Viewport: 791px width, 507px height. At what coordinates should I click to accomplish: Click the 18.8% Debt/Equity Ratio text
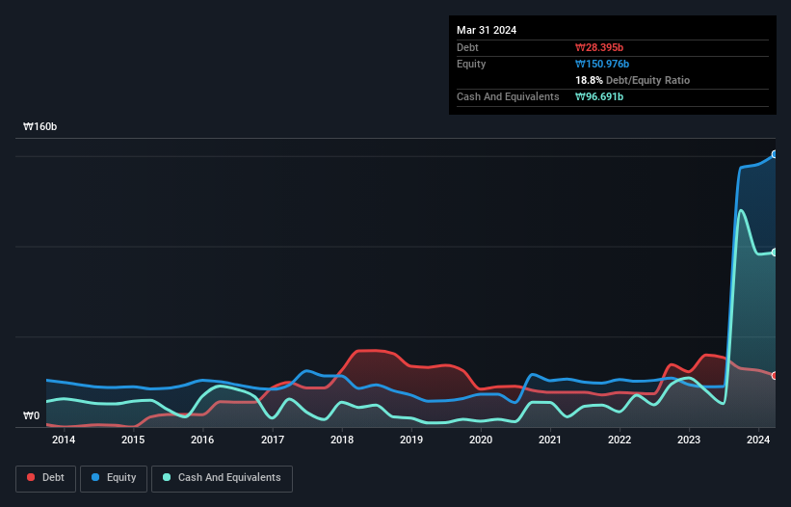click(633, 80)
